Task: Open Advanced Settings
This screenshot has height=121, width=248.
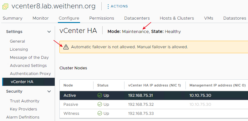Action: point(28,65)
